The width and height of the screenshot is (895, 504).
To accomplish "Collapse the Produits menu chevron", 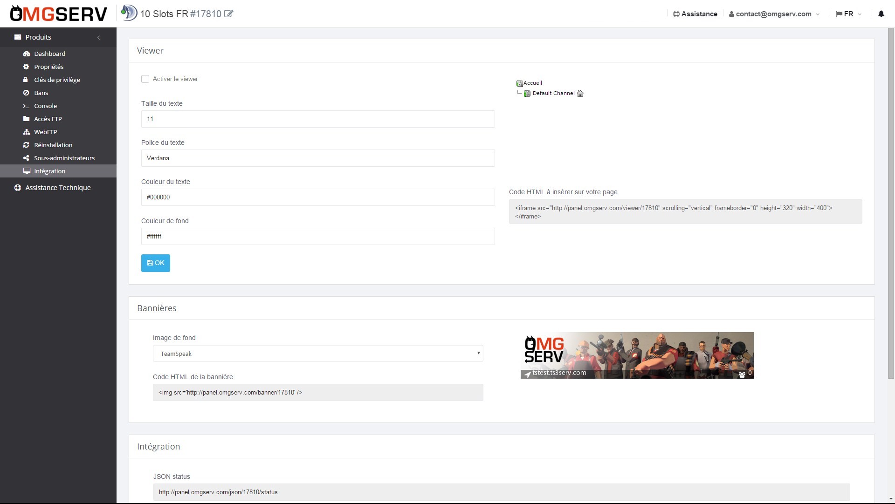I will pyautogui.click(x=98, y=37).
